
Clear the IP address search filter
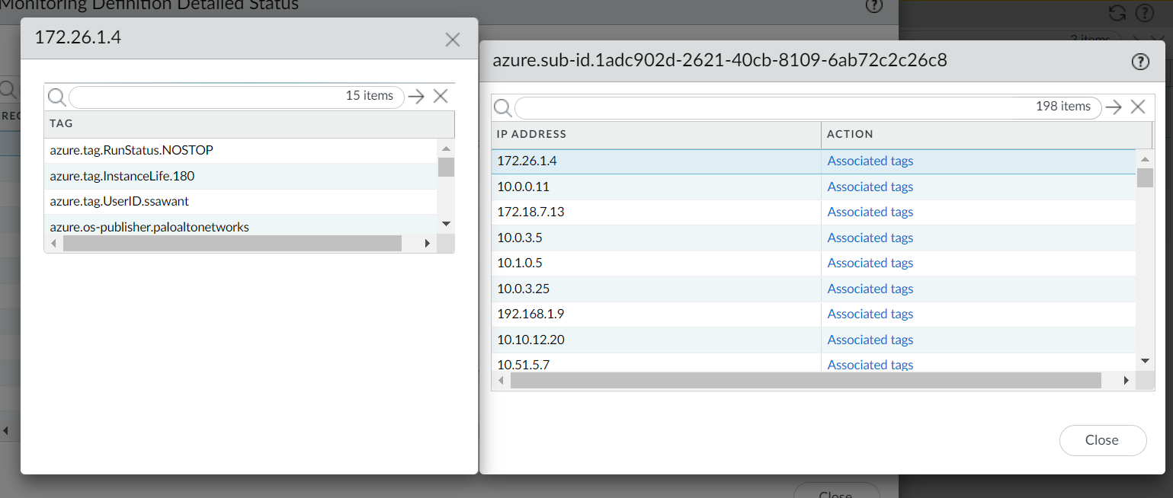click(1138, 107)
